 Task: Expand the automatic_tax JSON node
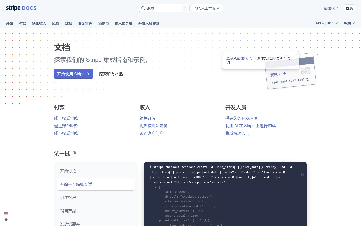click(160, 220)
